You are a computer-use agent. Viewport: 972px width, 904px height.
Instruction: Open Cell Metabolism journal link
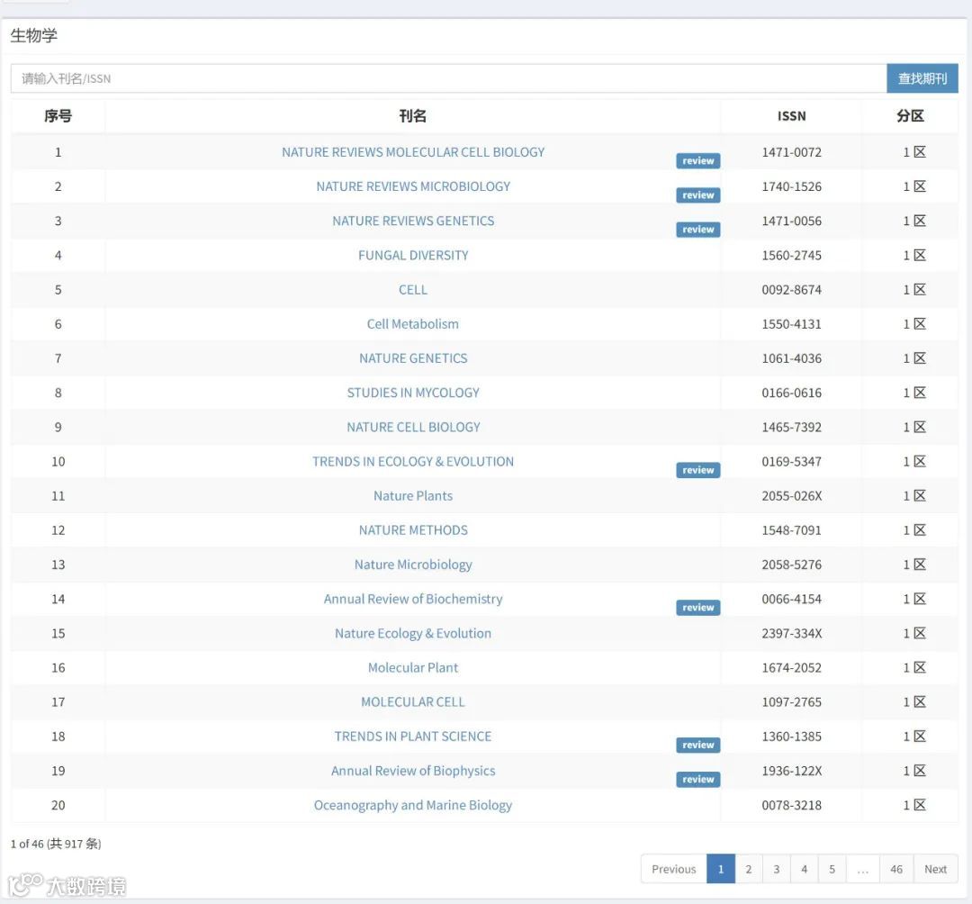[413, 324]
